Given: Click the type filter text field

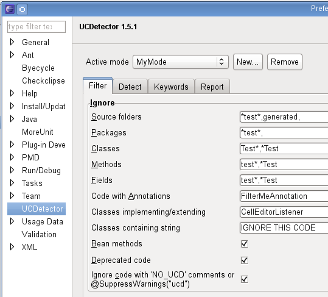Looking at the screenshot, I should (x=37, y=27).
